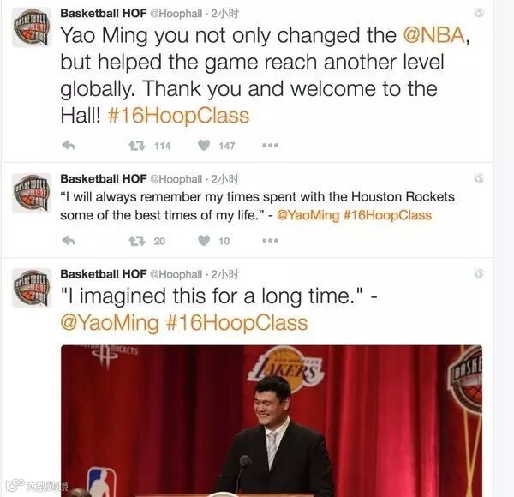Retweet the welcome tweet with 114 retweets
This screenshot has height=497, width=514.
(137, 145)
